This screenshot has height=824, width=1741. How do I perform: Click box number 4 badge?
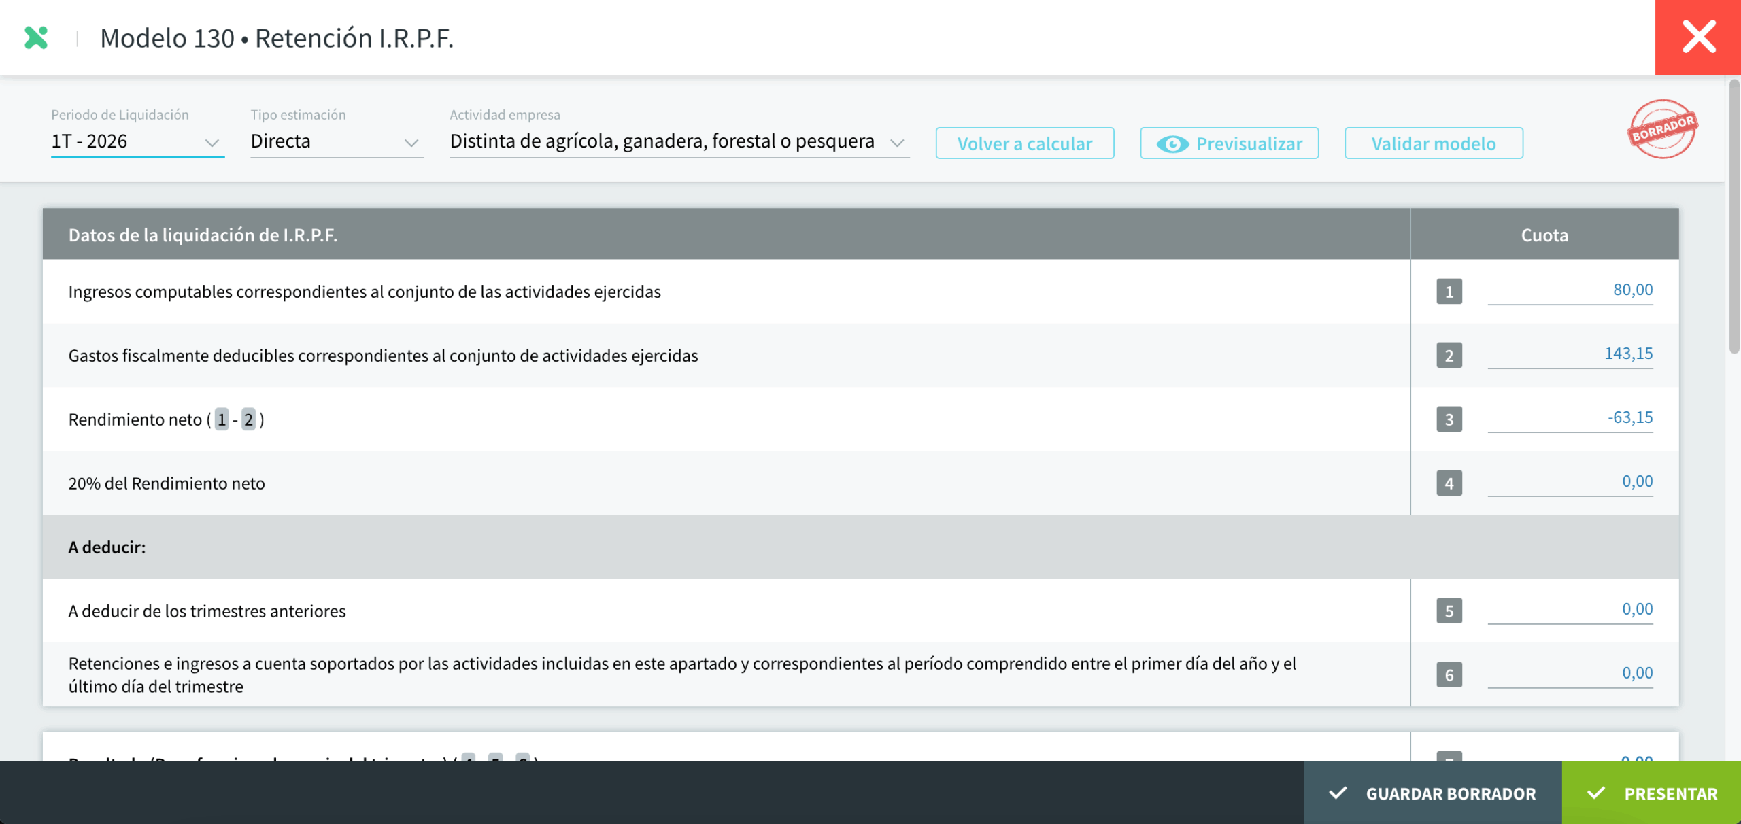1449,483
